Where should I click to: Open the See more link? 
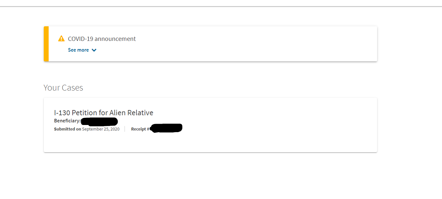pyautogui.click(x=78, y=50)
